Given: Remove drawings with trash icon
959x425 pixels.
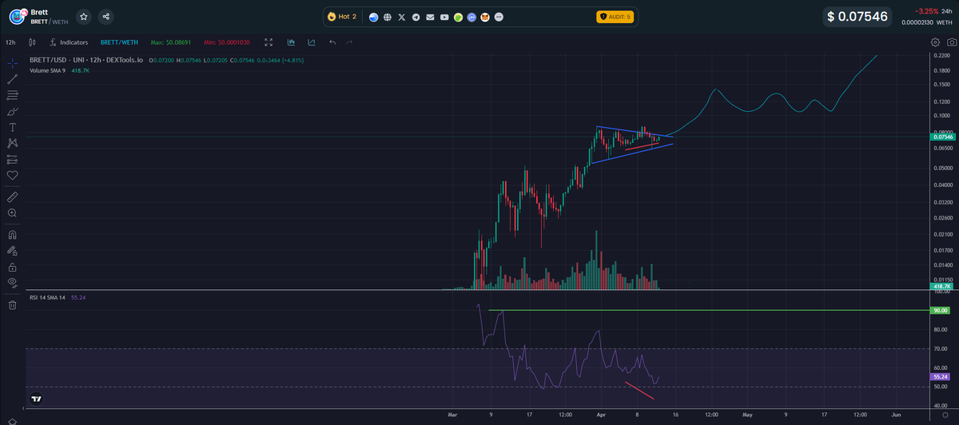Looking at the screenshot, I should click(12, 304).
